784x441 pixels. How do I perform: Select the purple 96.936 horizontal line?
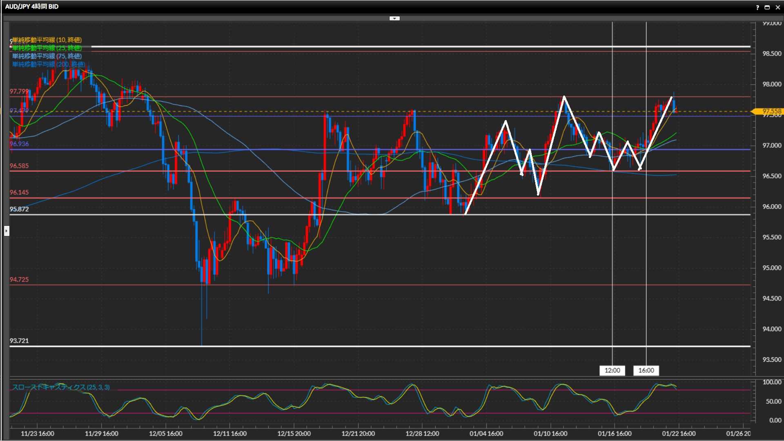122,149
